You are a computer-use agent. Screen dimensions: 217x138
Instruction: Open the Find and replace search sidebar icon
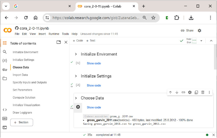point(5,52)
